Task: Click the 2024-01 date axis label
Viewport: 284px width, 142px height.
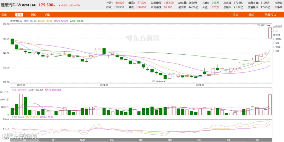Action: [104, 85]
